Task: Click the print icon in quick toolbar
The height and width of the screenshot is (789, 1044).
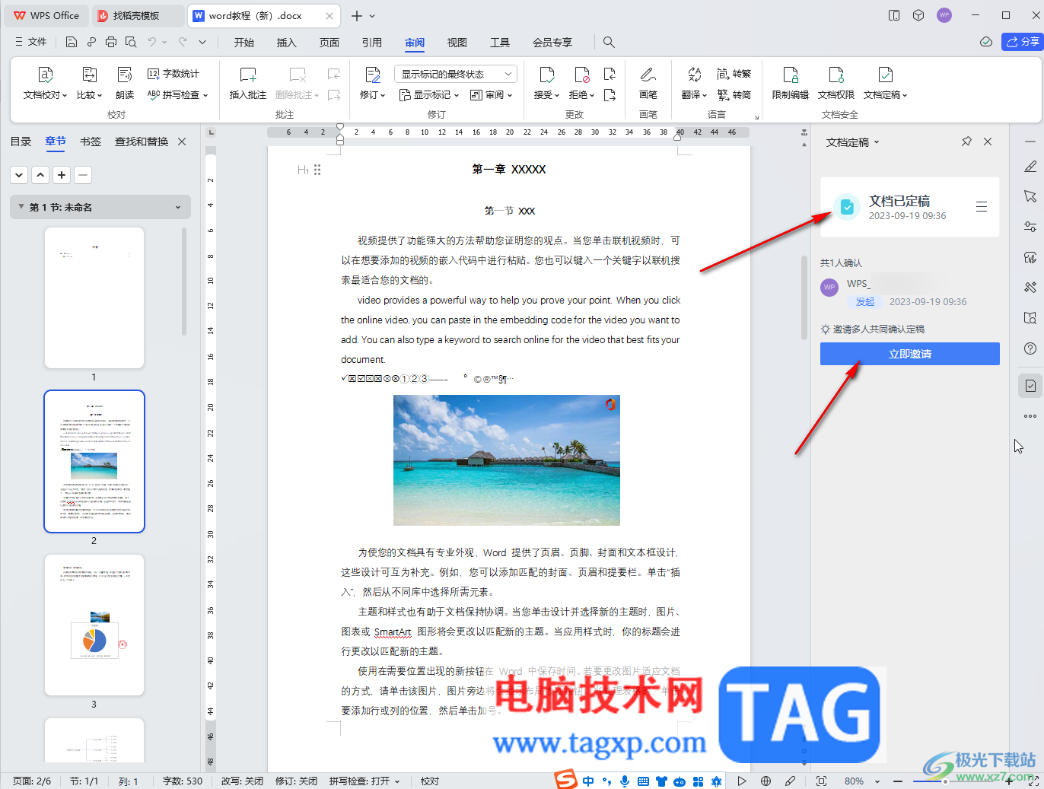Action: (x=111, y=42)
